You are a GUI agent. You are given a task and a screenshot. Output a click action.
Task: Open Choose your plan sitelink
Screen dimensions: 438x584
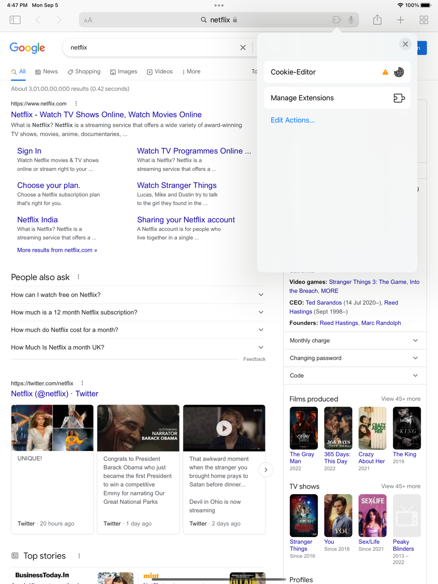pyautogui.click(x=49, y=185)
